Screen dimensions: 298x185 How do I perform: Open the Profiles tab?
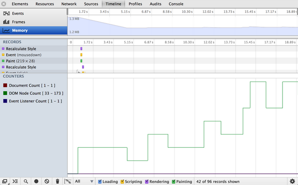pyautogui.click(x=135, y=4)
